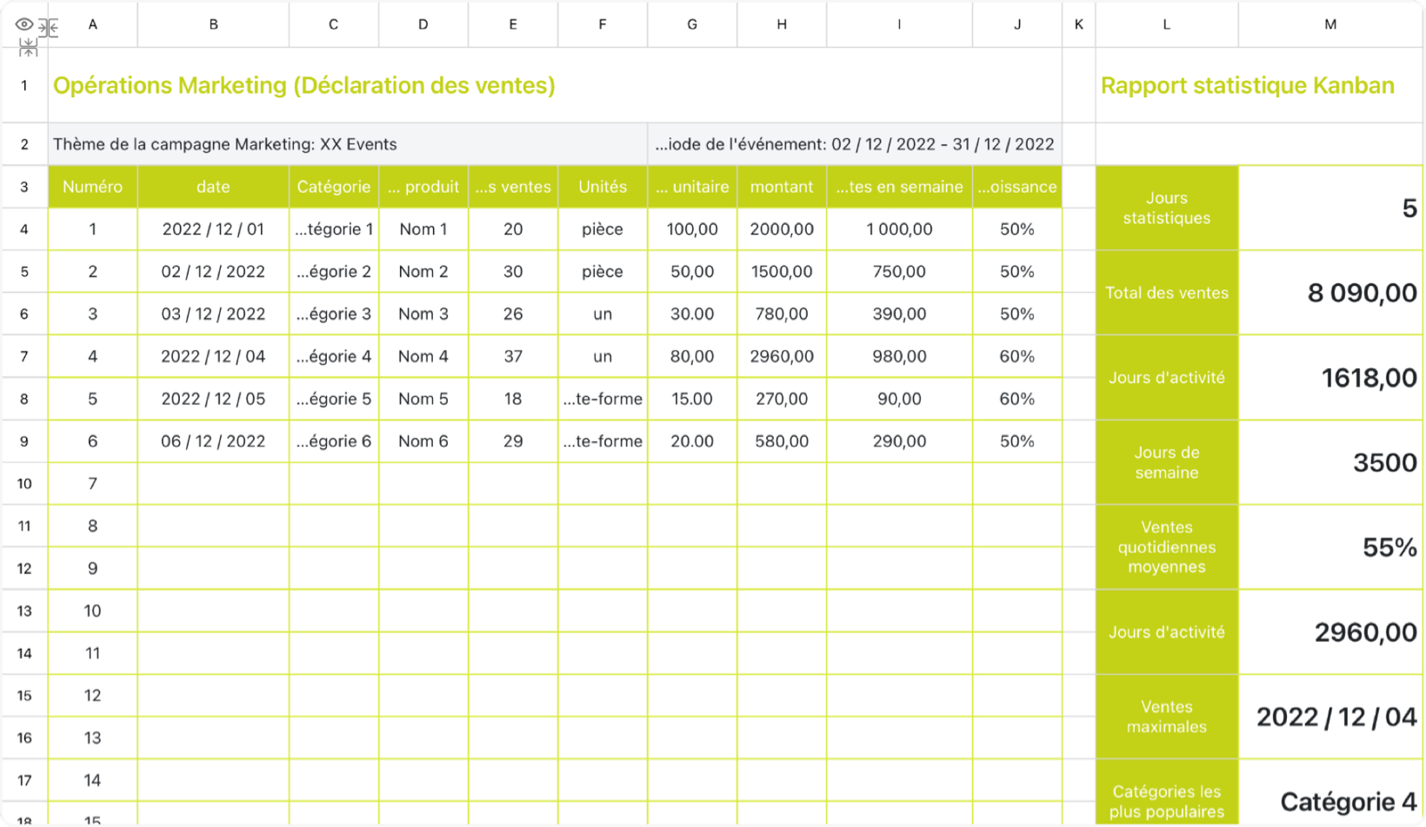1426x827 pixels.
Task: Select column C header
Action: click(x=333, y=24)
